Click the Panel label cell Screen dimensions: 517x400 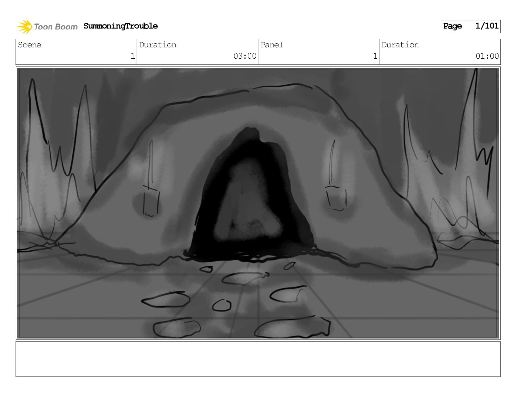319,52
